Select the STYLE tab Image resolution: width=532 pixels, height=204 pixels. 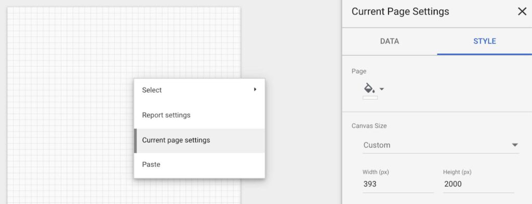(485, 41)
